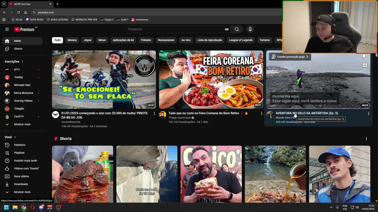Open Se emocionei tô sem placa thumbnail
Viewport: 378px width, 212px height.
click(104, 79)
